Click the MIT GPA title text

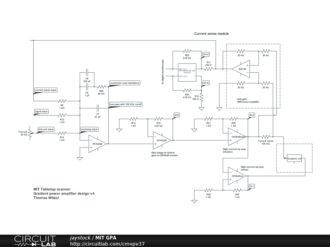point(106,238)
